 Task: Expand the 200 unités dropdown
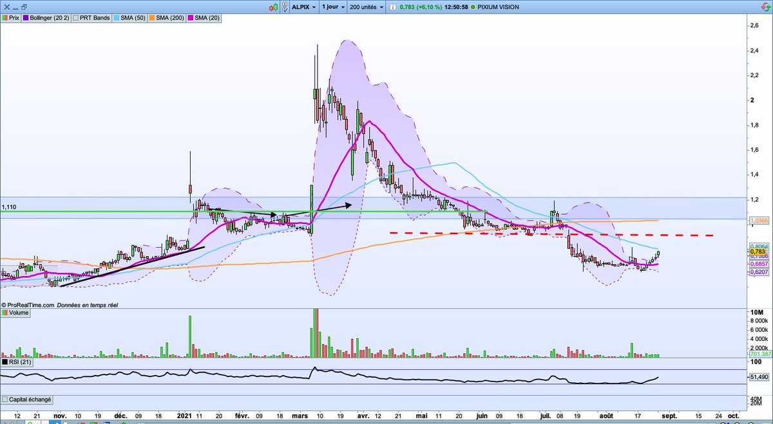tap(365, 6)
